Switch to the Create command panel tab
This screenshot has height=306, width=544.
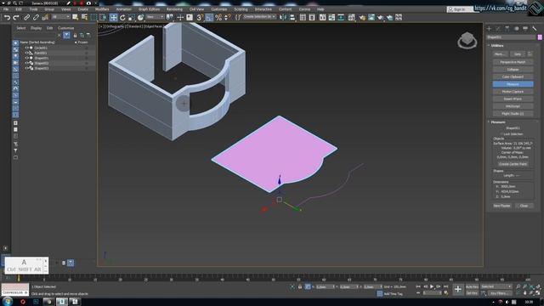coord(490,28)
